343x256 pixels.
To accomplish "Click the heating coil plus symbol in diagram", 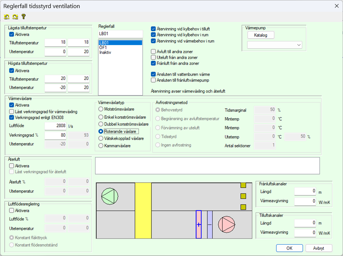I will 198,224.
